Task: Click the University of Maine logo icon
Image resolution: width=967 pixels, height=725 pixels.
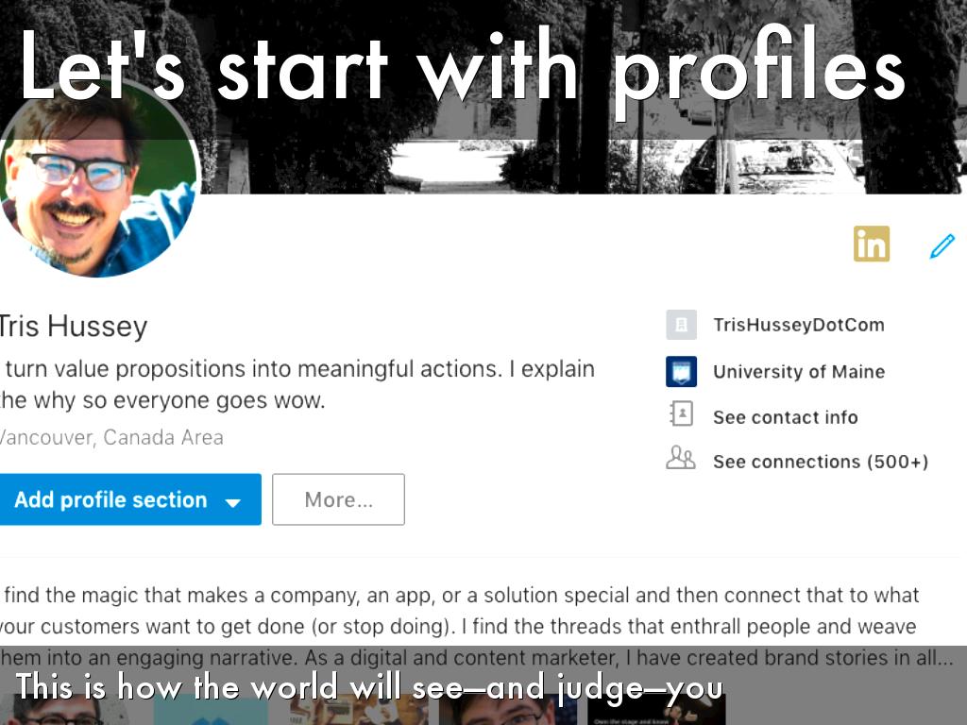Action: (x=681, y=371)
